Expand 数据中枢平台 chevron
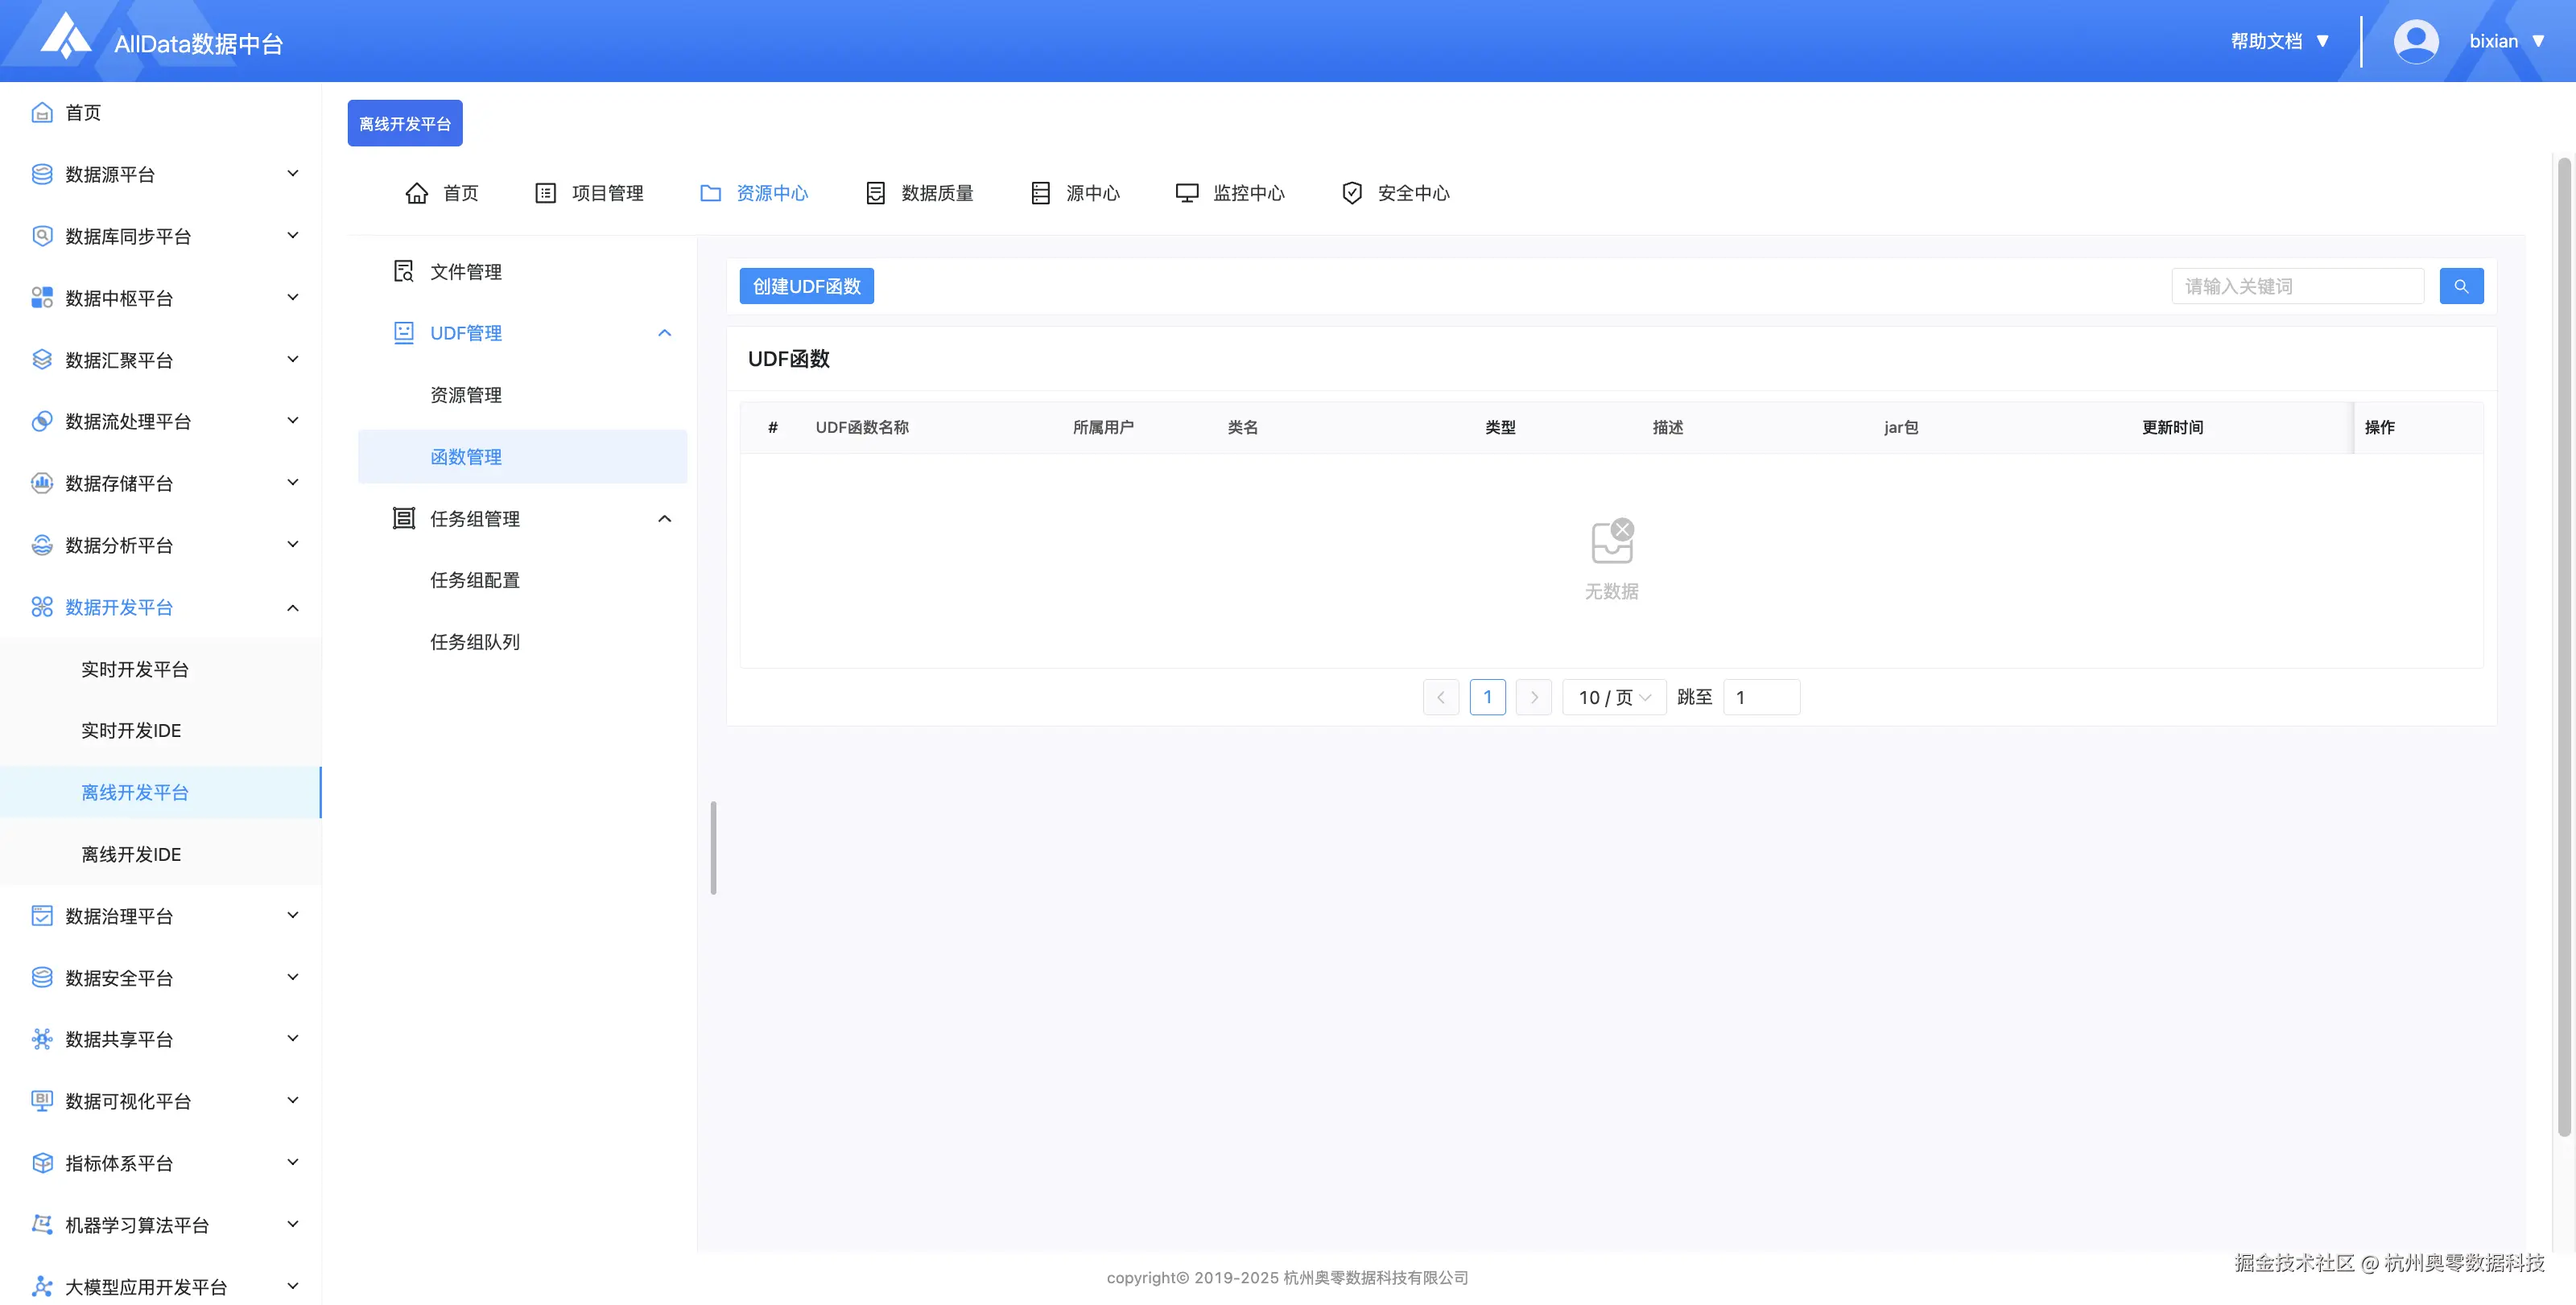 point(293,298)
